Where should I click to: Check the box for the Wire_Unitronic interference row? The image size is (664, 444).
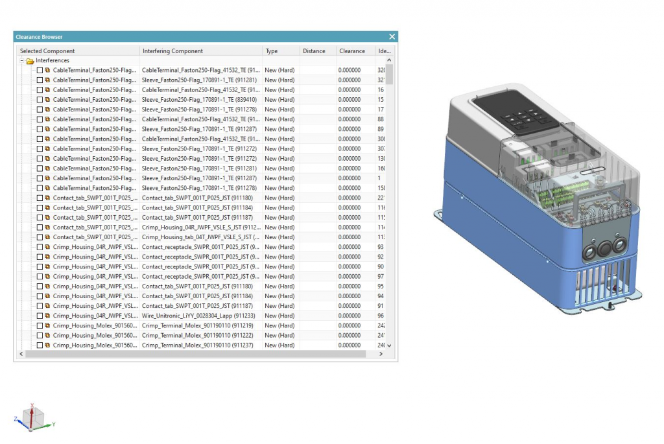click(40, 316)
